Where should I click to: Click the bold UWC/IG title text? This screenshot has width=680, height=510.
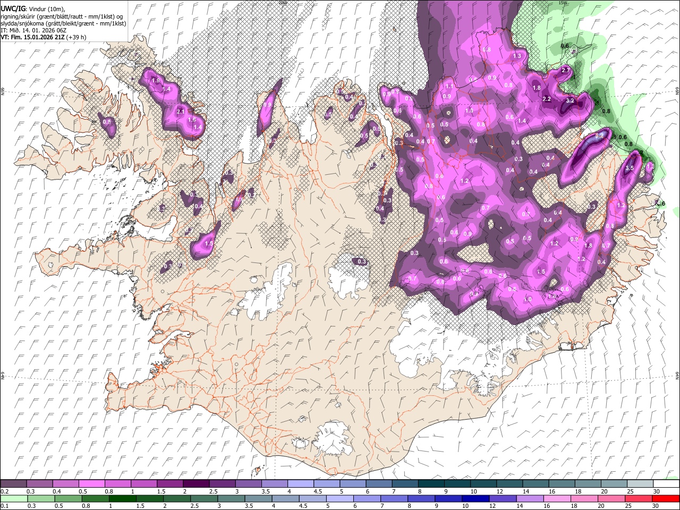click(x=13, y=8)
